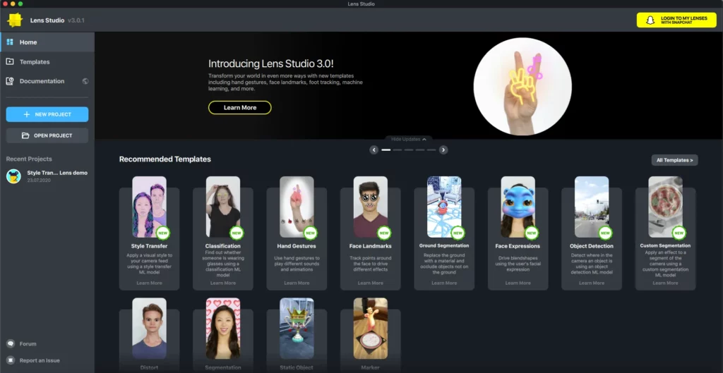The width and height of the screenshot is (723, 373).
Task: Open the Forum link
Action: pyautogui.click(x=28, y=343)
